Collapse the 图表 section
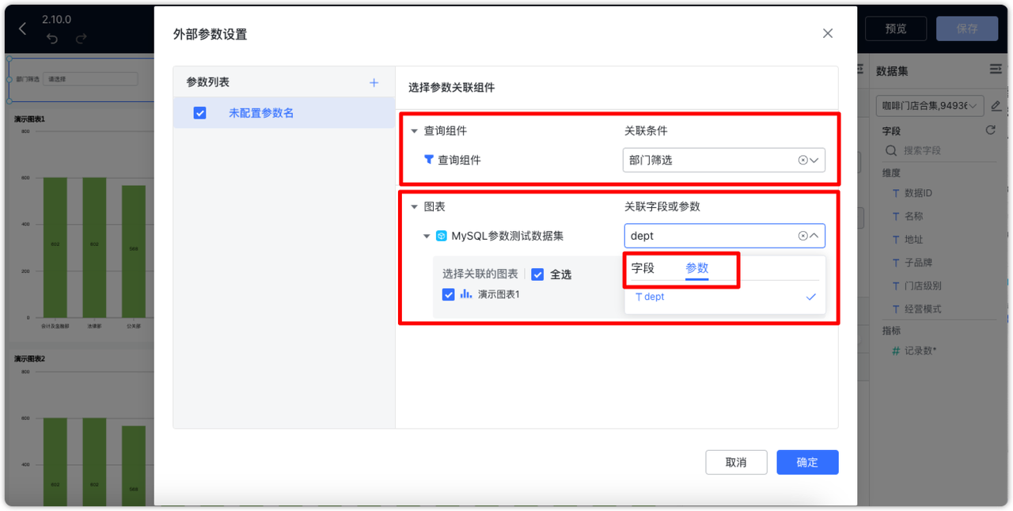This screenshot has height=511, width=1013. coord(413,206)
